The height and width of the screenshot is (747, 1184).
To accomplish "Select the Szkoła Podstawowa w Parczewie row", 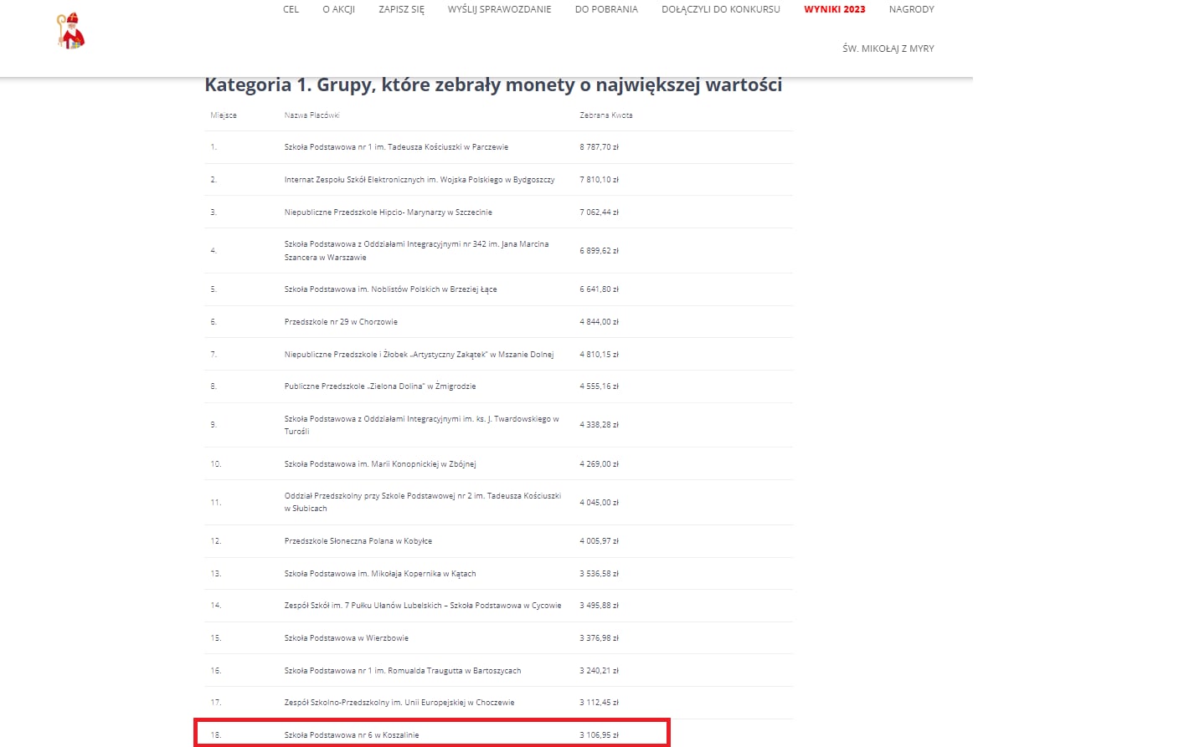I will (396, 147).
